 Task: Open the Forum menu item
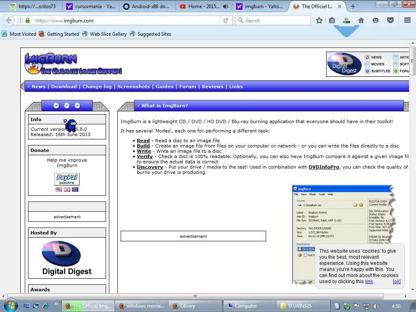coord(188,87)
